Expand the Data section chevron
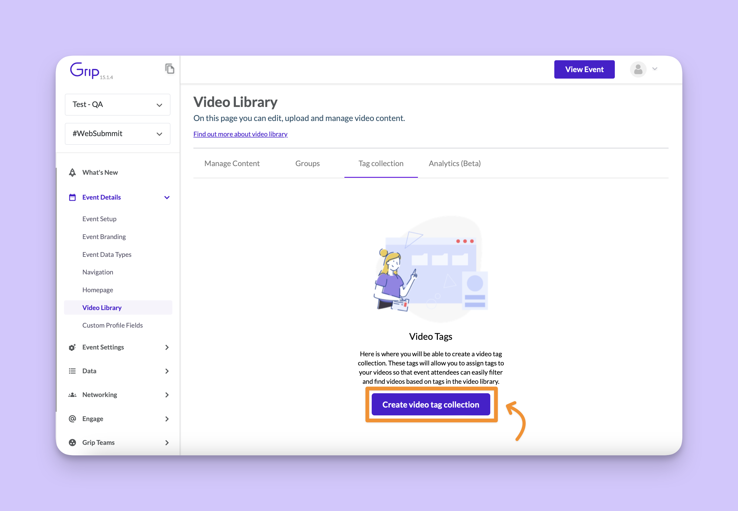 click(x=167, y=371)
